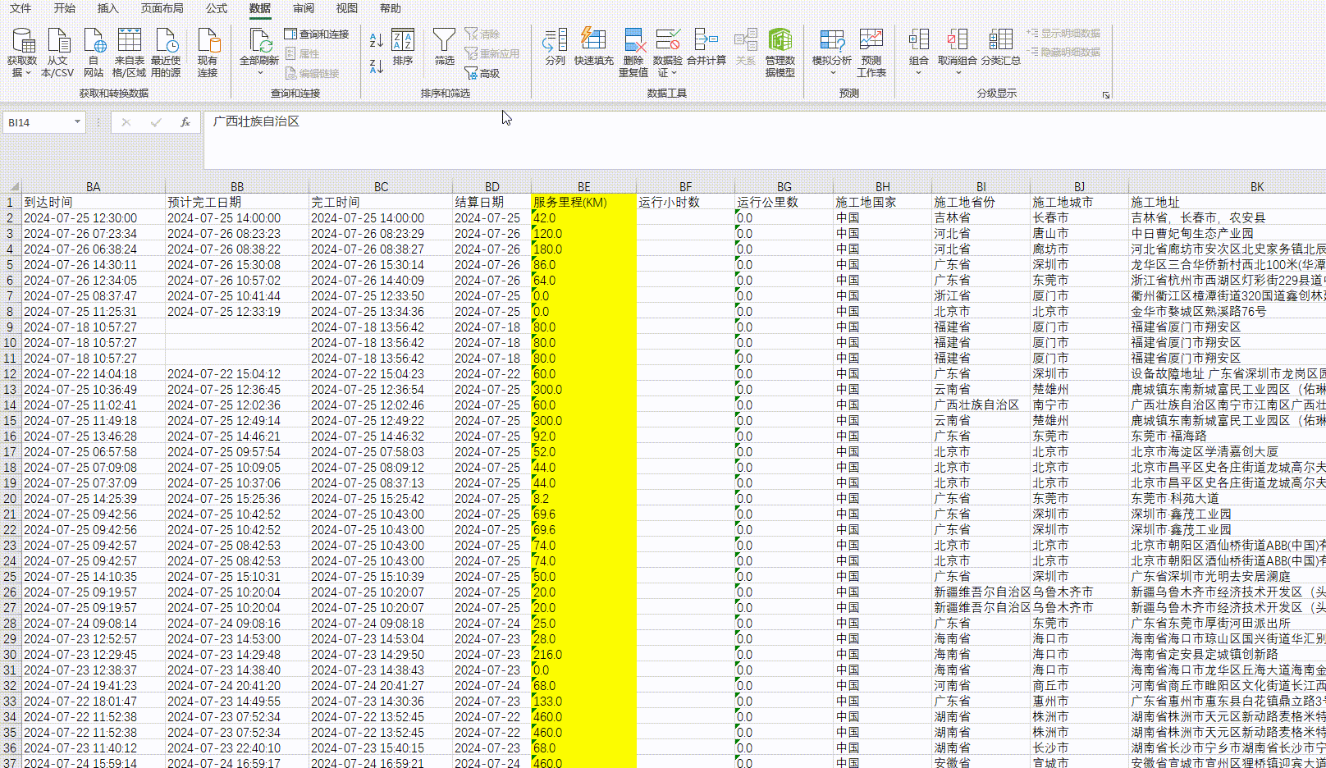Click the 来自表格/区域 icon
1326x768 pixels.
pyautogui.click(x=129, y=53)
